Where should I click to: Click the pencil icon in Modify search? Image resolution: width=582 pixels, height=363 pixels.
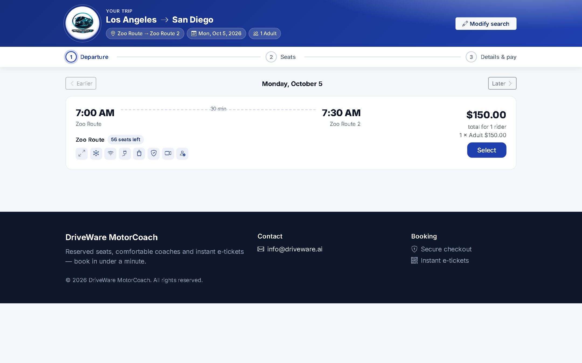[465, 24]
